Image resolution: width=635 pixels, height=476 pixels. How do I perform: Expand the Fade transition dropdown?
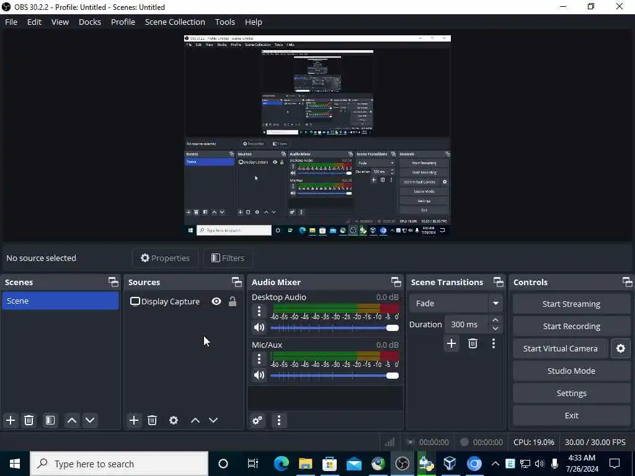(495, 303)
